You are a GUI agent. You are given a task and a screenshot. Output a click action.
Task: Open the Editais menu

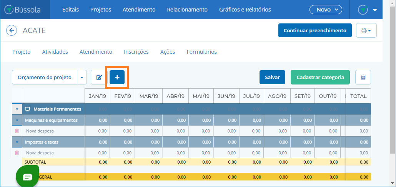click(x=70, y=10)
